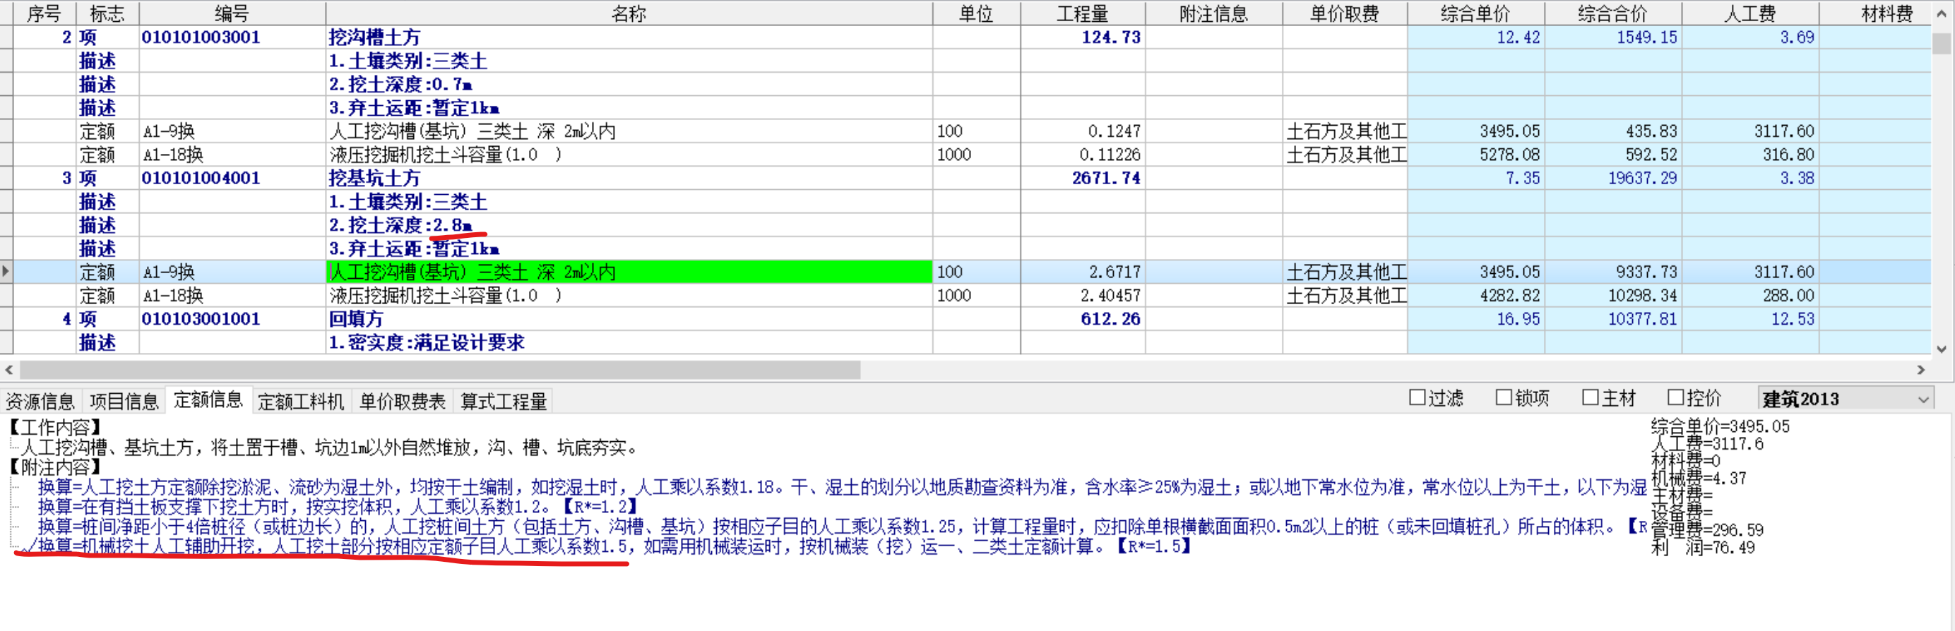The height and width of the screenshot is (631, 1955).
Task: Select the pile spacing 1.25 conversion note
Action: (x=842, y=527)
